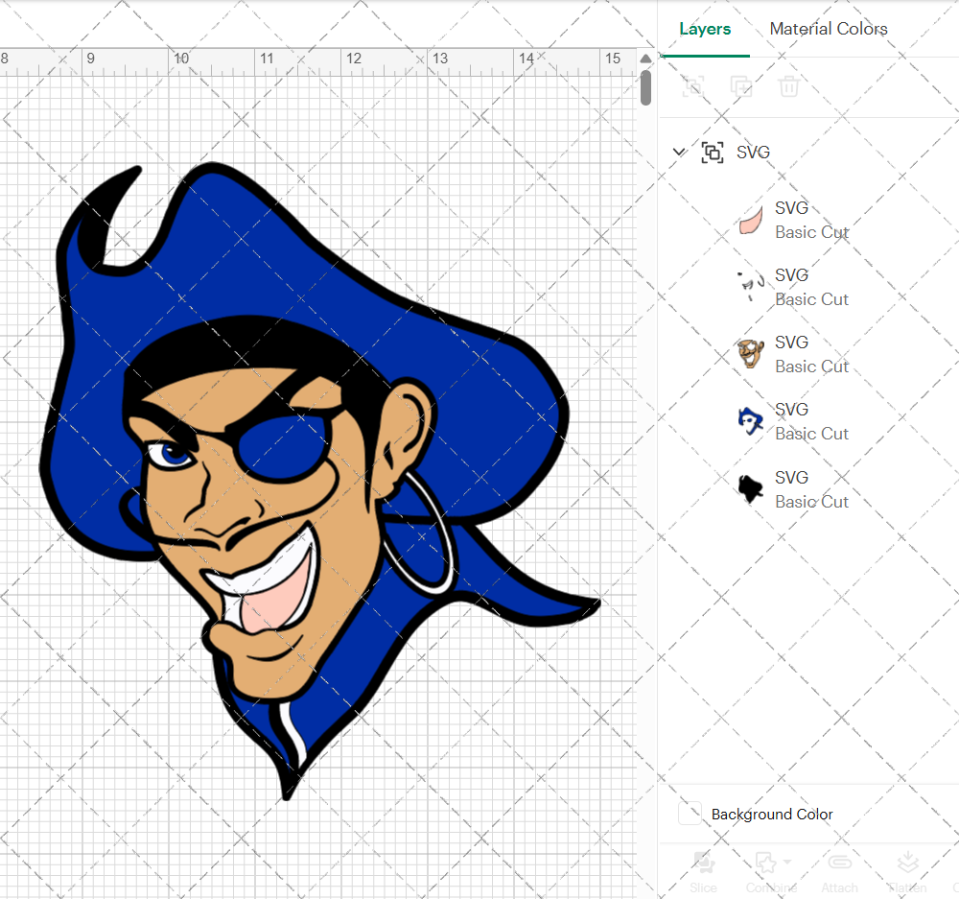Select the SVG group icon
Image resolution: width=959 pixels, height=899 pixels.
click(x=712, y=152)
